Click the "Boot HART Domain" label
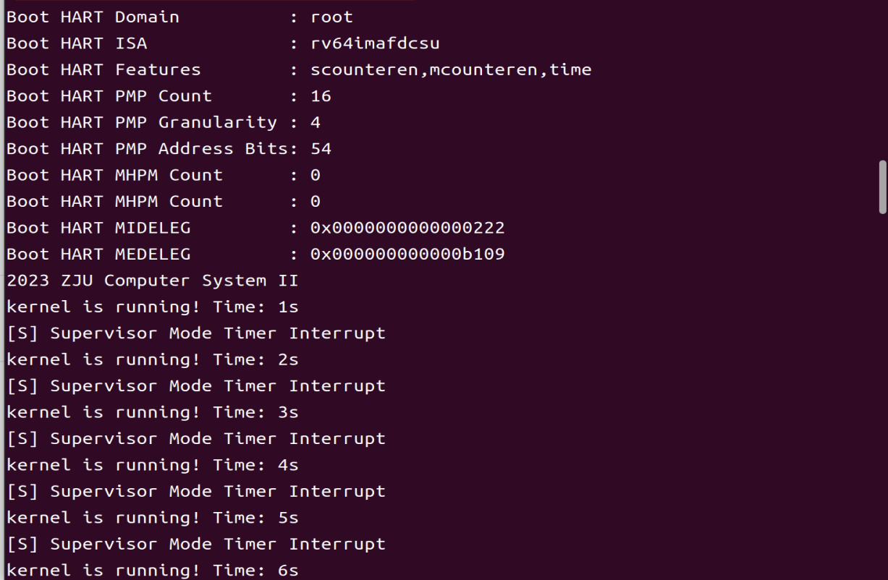 [x=93, y=17]
